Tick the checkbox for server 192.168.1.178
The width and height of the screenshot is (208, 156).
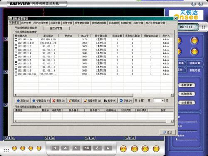[x=16, y=43]
